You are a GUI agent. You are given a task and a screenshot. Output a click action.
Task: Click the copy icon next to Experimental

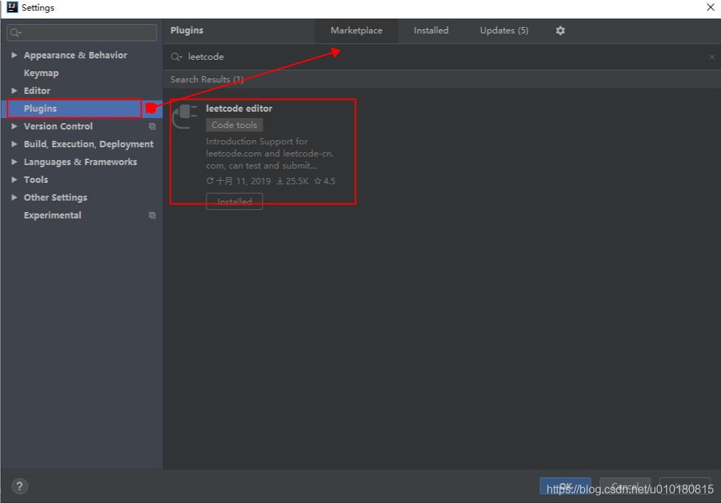(x=152, y=216)
